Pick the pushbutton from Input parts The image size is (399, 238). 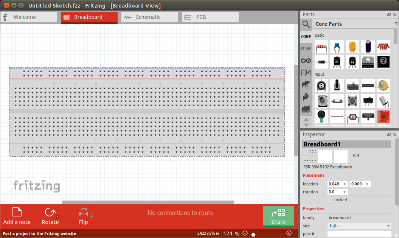click(x=352, y=101)
